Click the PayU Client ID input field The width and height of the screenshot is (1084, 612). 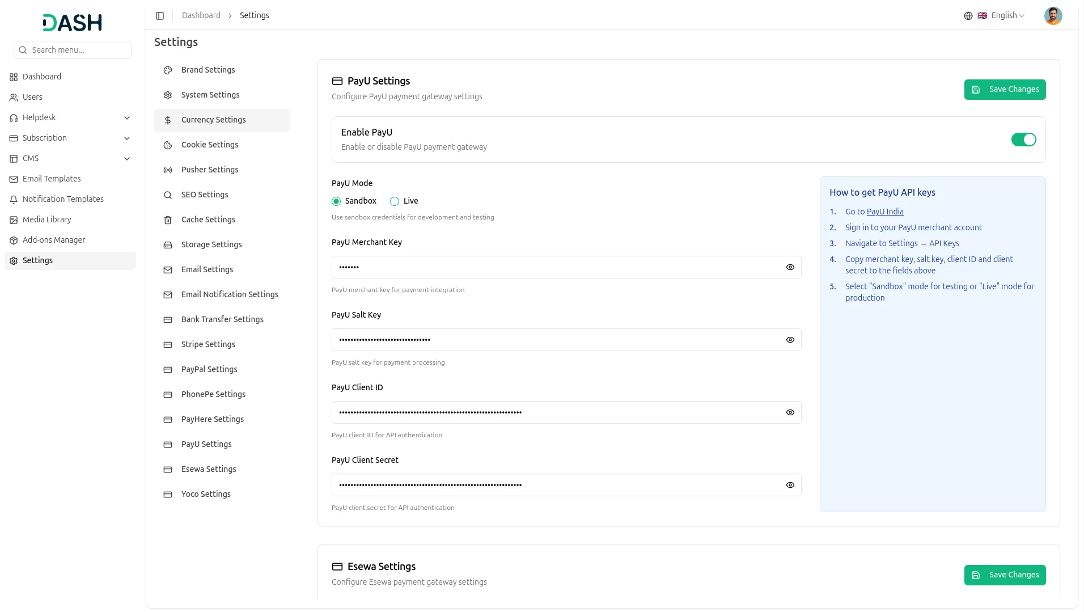pos(566,412)
